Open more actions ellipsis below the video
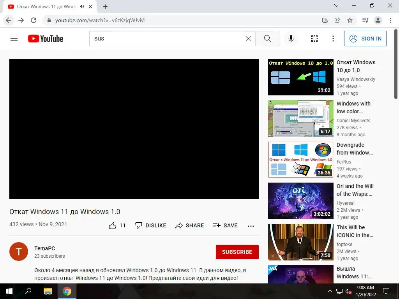Viewport: 399px width, 299px height. click(251, 226)
